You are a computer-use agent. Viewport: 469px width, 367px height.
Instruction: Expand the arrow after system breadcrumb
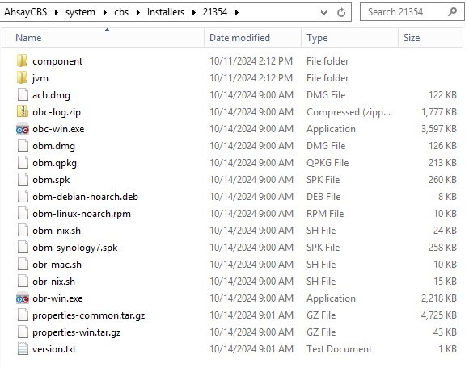(104, 13)
